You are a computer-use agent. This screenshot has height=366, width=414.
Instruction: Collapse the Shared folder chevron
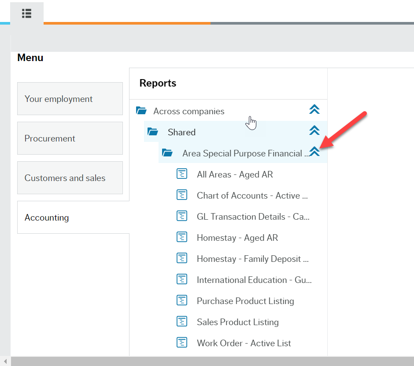(314, 130)
